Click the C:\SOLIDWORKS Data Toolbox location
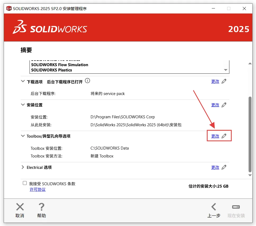The width and height of the screenshot is (256, 226). (x=110, y=148)
